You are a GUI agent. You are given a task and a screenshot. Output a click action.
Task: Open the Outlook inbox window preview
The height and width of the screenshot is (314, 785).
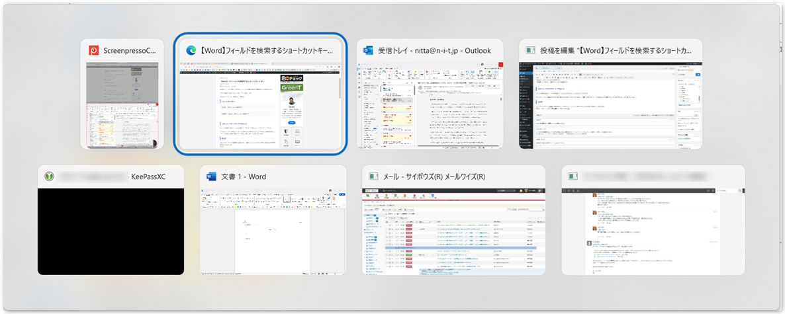[430, 106]
